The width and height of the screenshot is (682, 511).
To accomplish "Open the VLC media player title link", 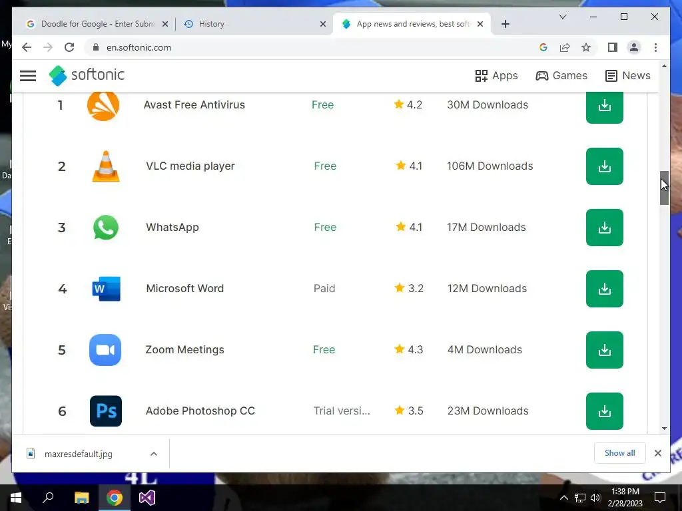I will pyautogui.click(x=190, y=166).
